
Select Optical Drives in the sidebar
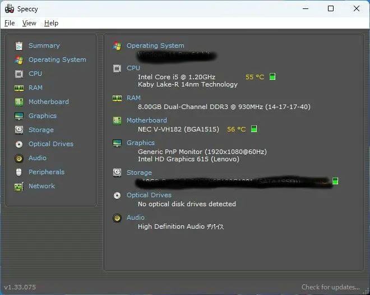click(51, 144)
